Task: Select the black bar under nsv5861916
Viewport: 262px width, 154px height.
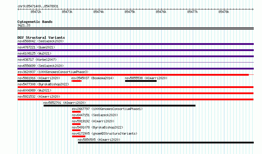Action: pos(34,81)
